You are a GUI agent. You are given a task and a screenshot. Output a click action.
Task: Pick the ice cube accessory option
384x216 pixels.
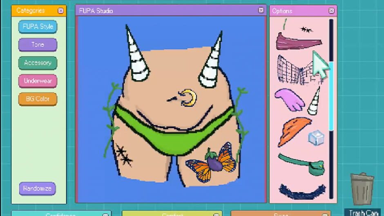pyautogui.click(x=315, y=138)
